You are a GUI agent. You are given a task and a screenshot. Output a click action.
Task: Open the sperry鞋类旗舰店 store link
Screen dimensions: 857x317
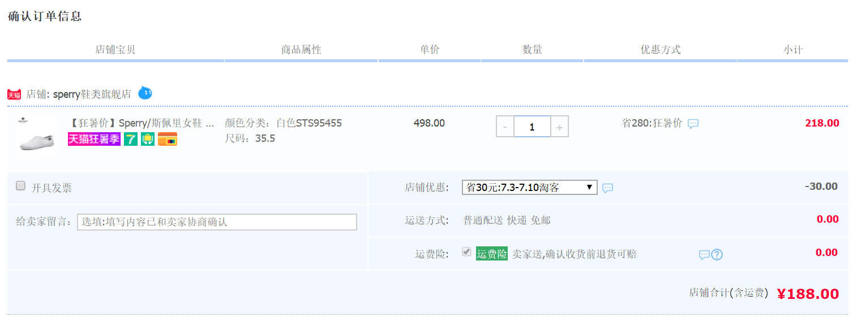92,94
